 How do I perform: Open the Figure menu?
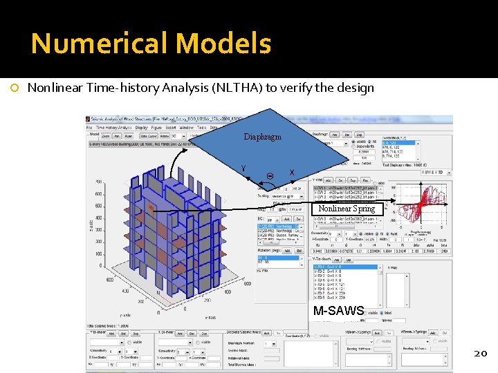coord(156,128)
